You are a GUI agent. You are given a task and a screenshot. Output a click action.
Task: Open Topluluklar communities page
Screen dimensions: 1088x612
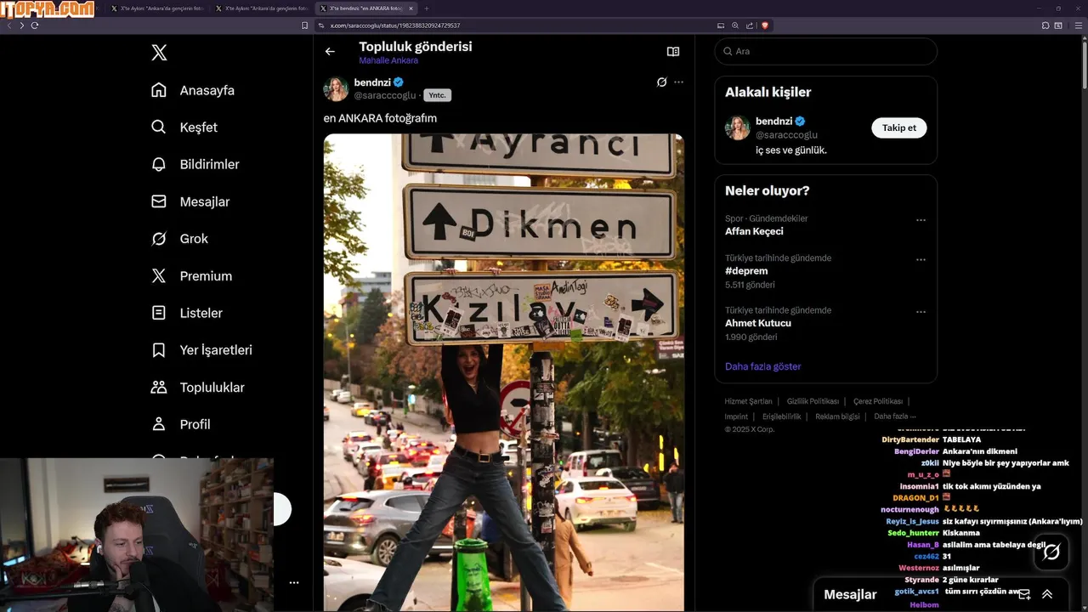197,388
